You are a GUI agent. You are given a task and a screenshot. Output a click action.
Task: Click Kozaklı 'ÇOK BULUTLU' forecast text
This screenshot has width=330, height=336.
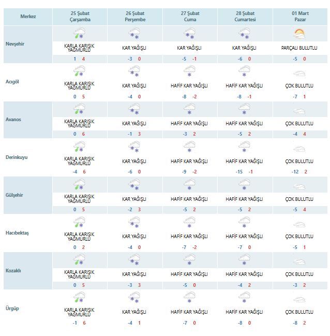point(299,274)
